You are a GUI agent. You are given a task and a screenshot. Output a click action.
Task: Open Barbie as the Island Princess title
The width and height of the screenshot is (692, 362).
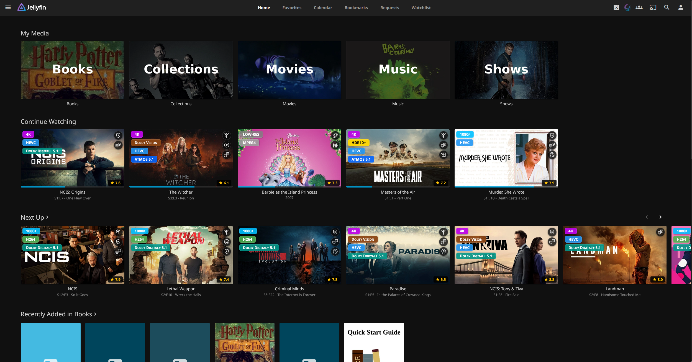click(x=289, y=192)
